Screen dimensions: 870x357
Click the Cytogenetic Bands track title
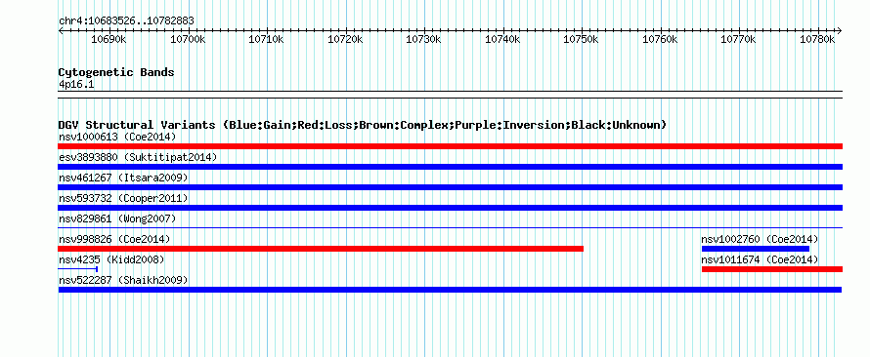pyautogui.click(x=116, y=72)
